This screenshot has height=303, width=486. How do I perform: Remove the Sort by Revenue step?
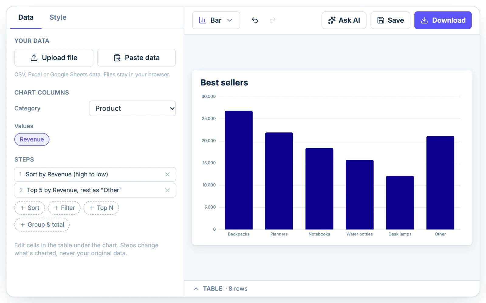[167, 175]
